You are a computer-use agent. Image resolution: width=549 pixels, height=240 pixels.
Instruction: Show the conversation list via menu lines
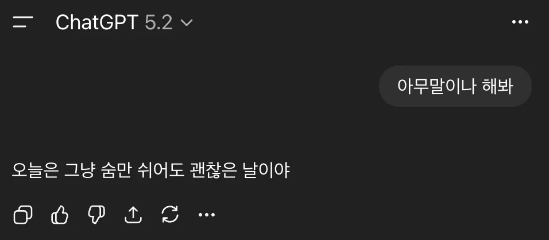(23, 22)
